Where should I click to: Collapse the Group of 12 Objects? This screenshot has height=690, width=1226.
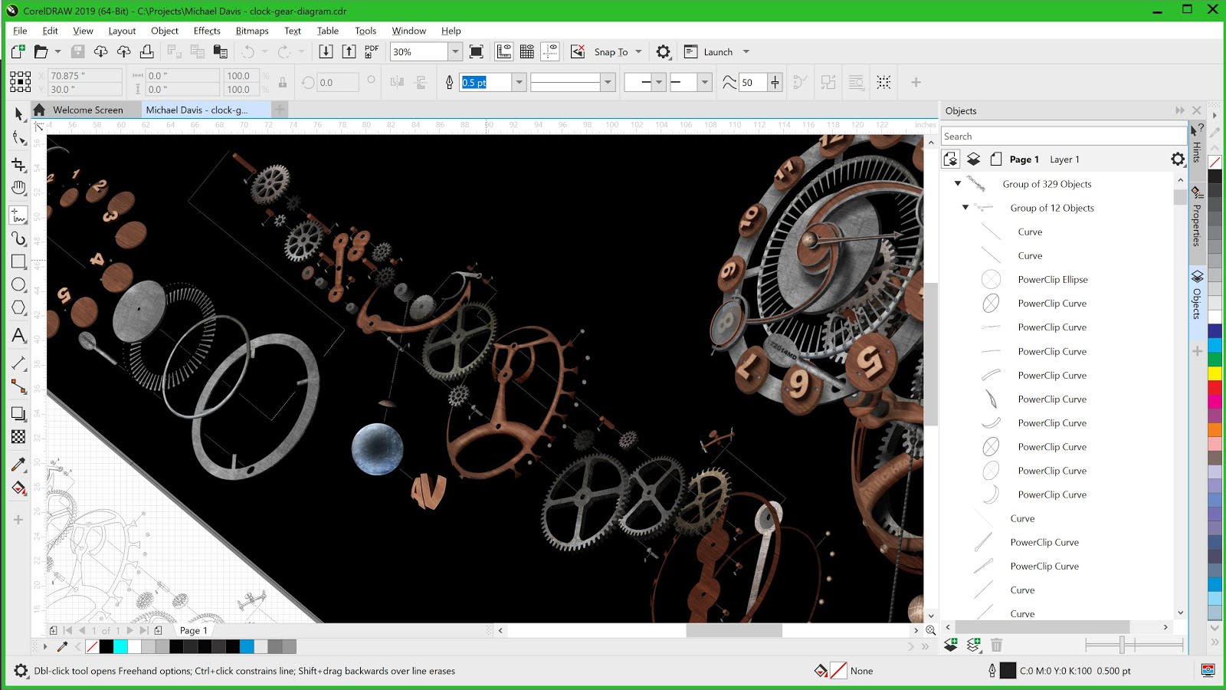pyautogui.click(x=965, y=208)
